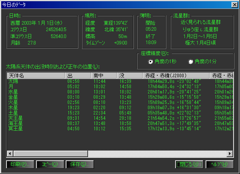Screen dimensions: 240x174
Task: Click the scrollbar track right of thumb
Action: [157, 153]
